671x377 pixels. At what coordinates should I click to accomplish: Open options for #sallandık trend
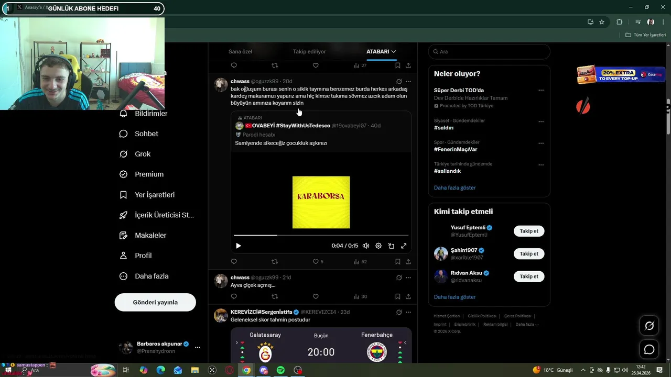click(x=541, y=164)
